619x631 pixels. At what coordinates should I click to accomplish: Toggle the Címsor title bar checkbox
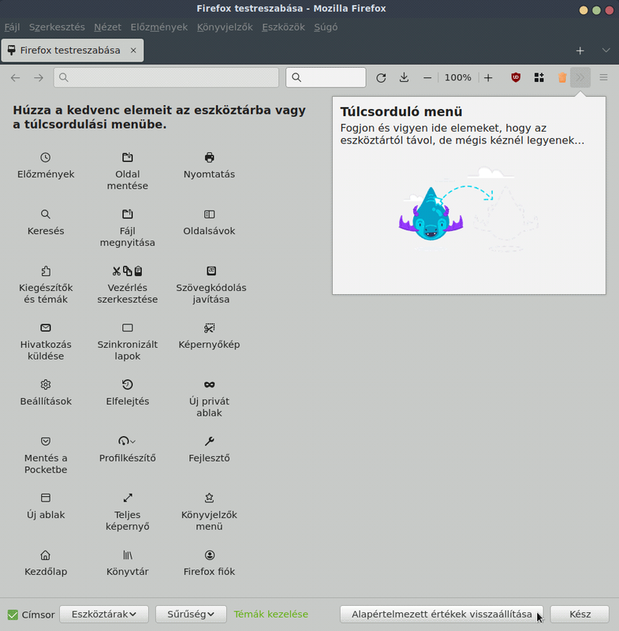tap(13, 614)
